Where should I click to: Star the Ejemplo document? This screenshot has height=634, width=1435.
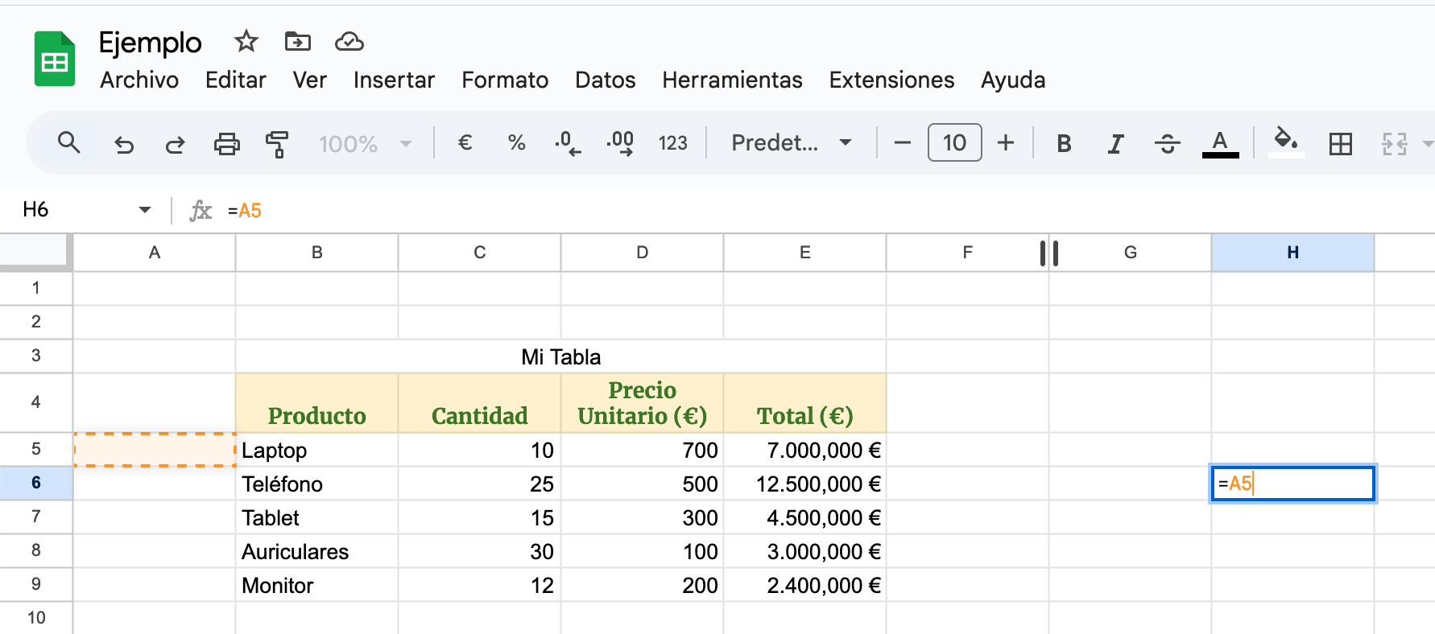coord(246,41)
